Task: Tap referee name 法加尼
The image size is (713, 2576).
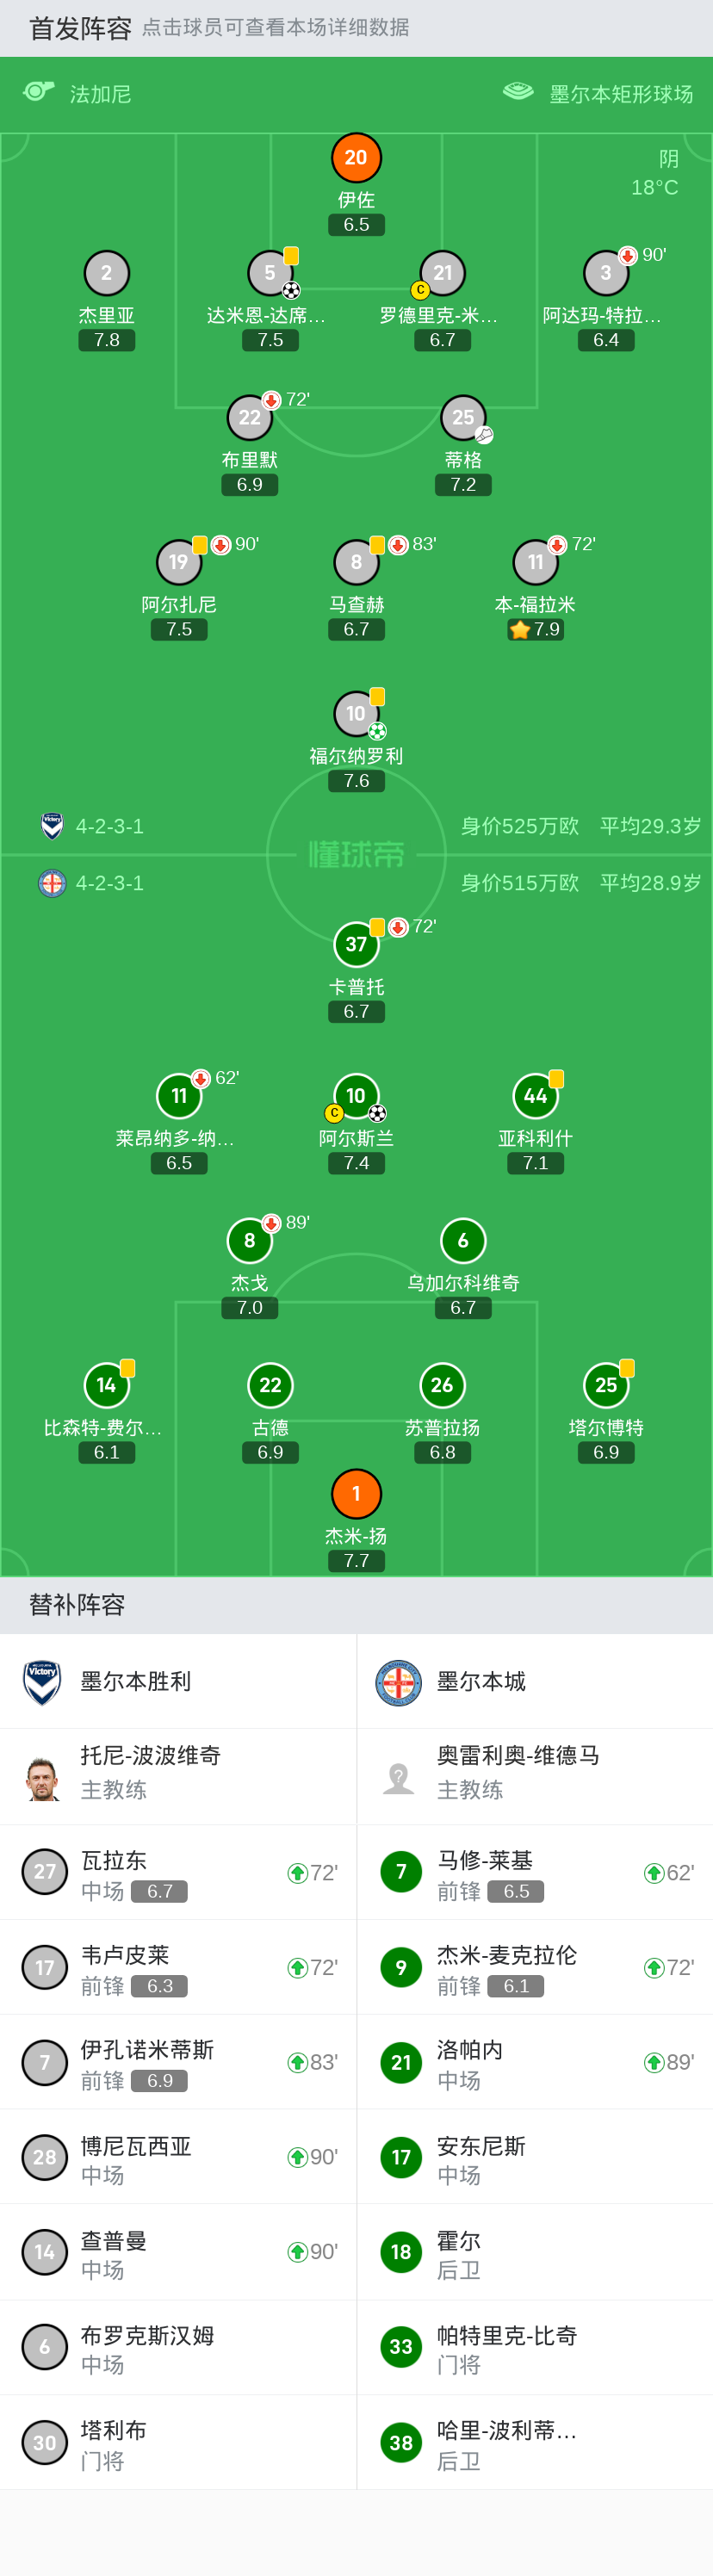Action: tap(100, 94)
